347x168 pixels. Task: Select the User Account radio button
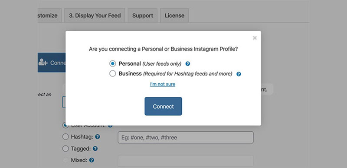pyautogui.click(x=65, y=126)
